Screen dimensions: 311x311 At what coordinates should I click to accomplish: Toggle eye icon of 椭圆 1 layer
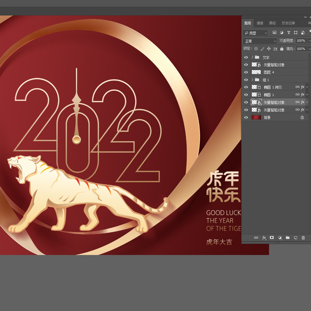tap(246, 95)
